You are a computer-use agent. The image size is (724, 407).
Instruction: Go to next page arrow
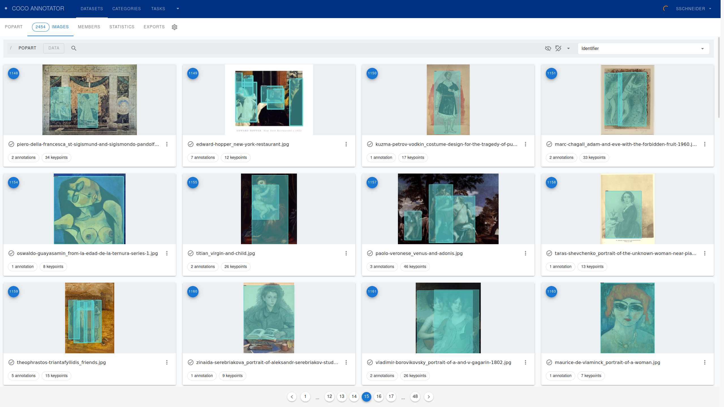coord(429,397)
